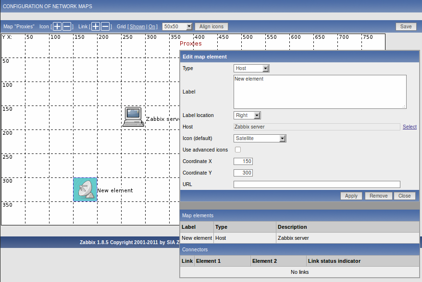Viewport: 422px width, 282px height.
Task: Click the Edit map element dialog title
Action: [x=205, y=57]
